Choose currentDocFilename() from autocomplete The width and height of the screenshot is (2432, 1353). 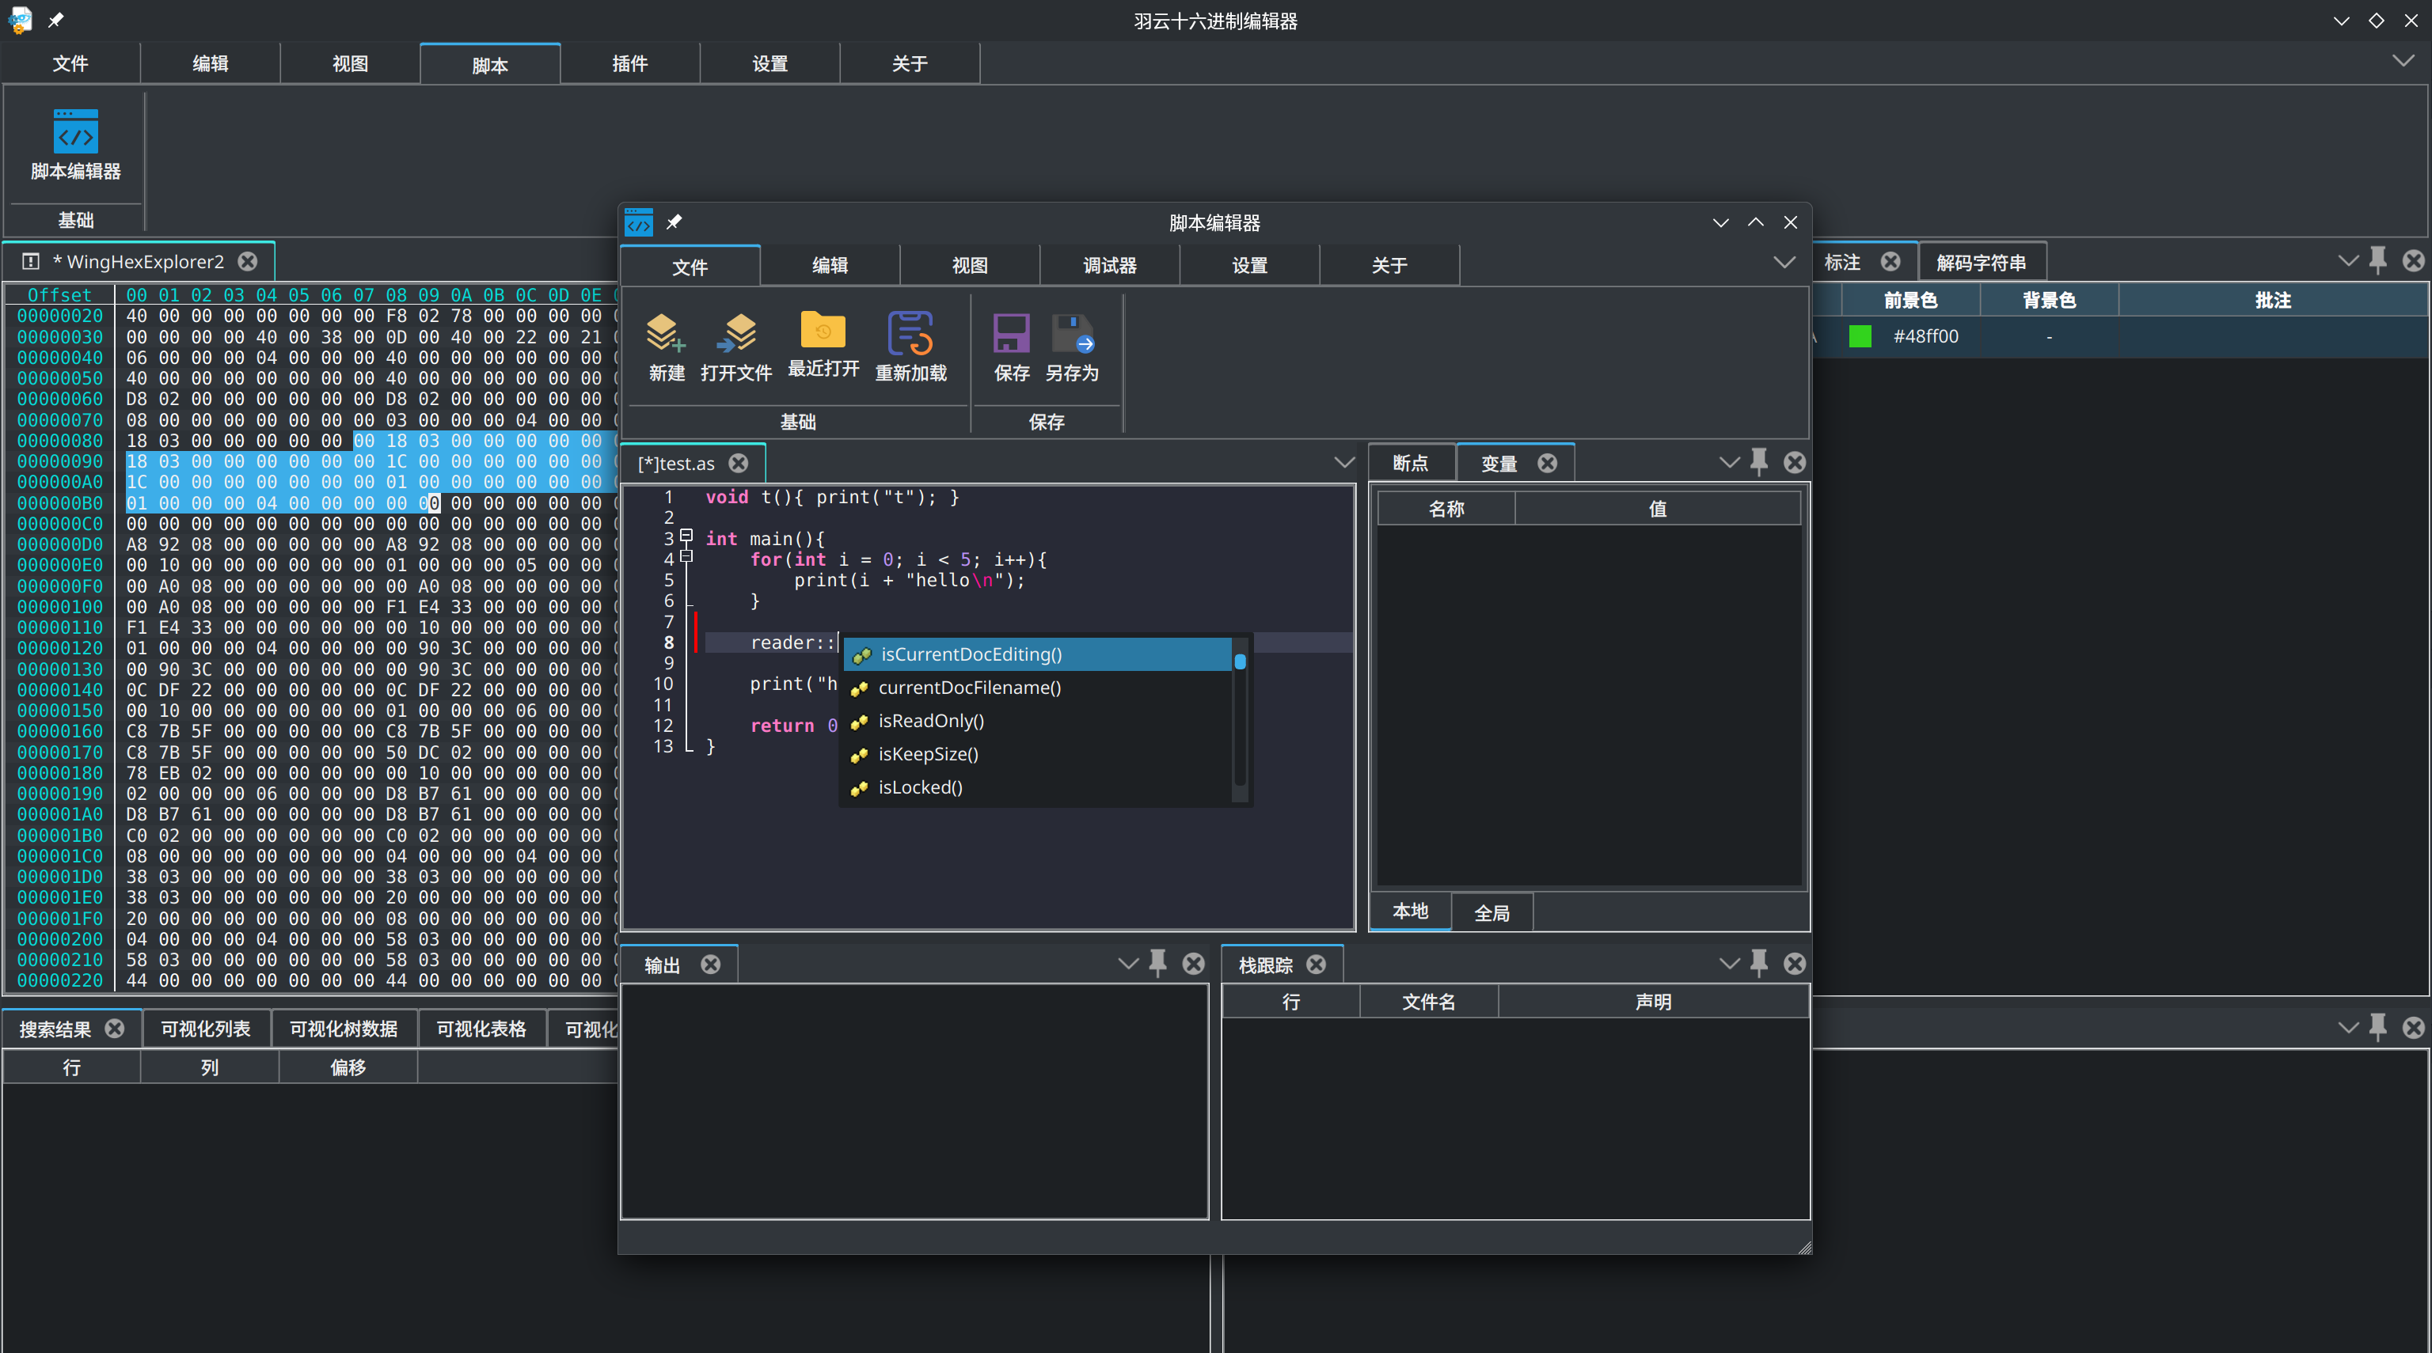[x=1036, y=688]
